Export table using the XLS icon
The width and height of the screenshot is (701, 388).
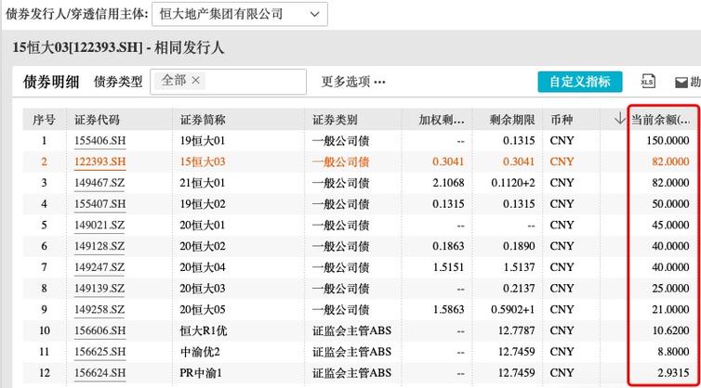[648, 82]
